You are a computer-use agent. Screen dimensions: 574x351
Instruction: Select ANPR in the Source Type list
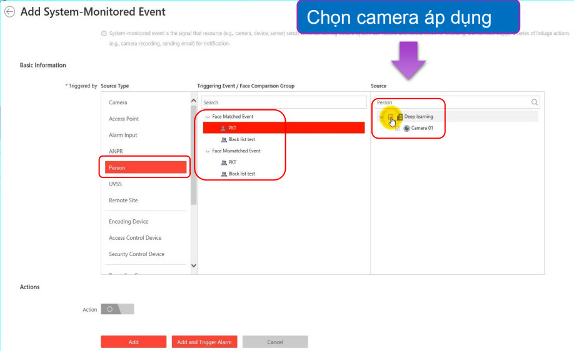(116, 151)
